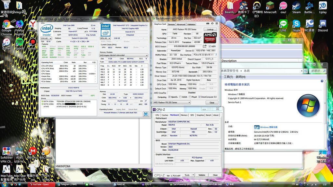333x187 pixels.
Task: Open Google Chrome desktop icon
Action: pos(7,28)
